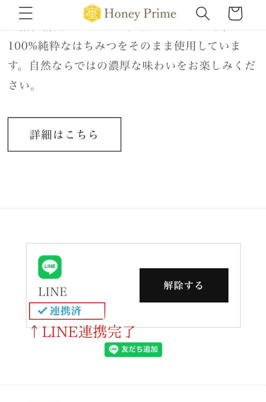The image size is (266, 402).
Task: Click 解除する to unlink LINE
Action: [x=184, y=285]
